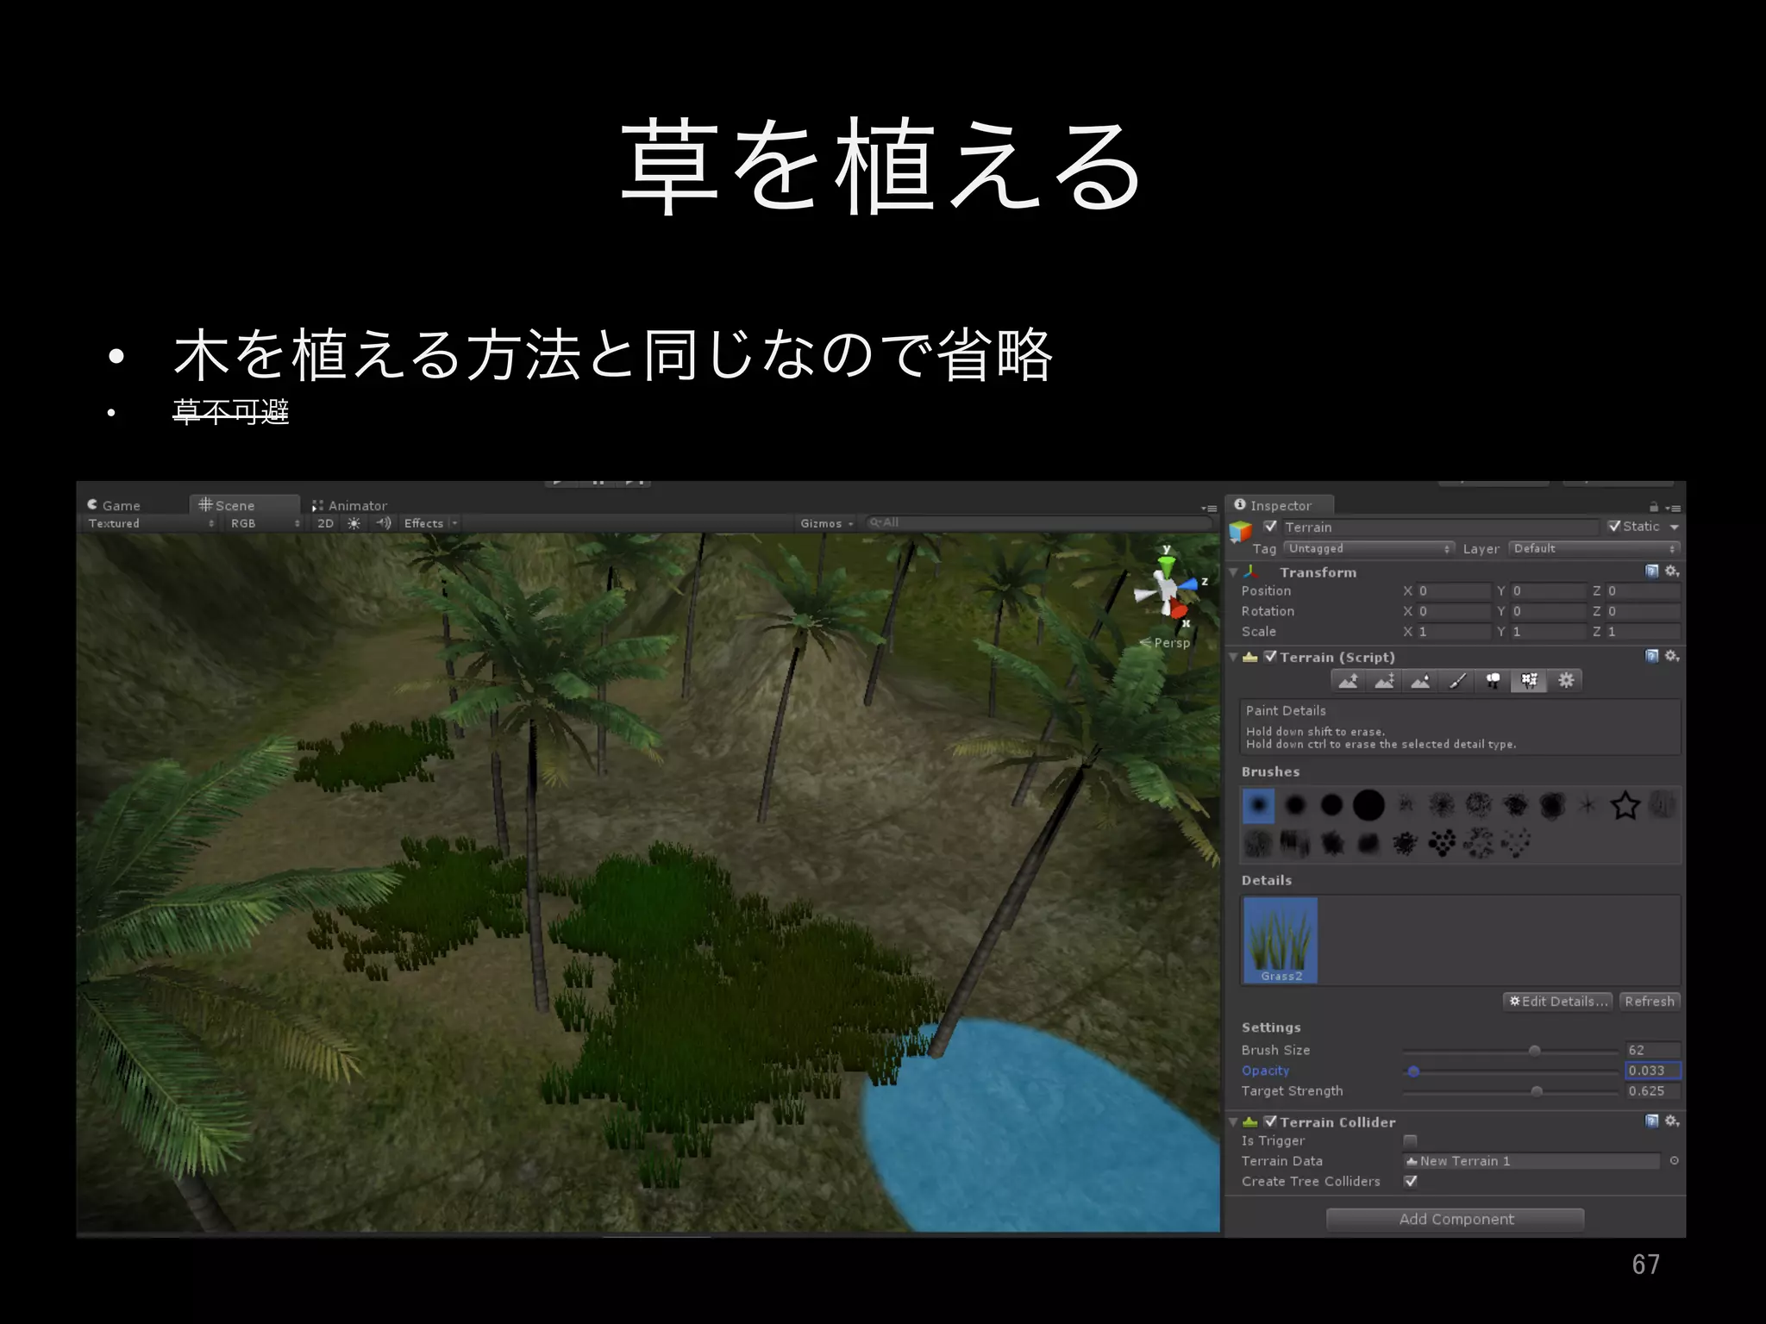Image resolution: width=1766 pixels, height=1324 pixels.
Task: Uncheck Create Tree Colliders
Action: [1411, 1181]
